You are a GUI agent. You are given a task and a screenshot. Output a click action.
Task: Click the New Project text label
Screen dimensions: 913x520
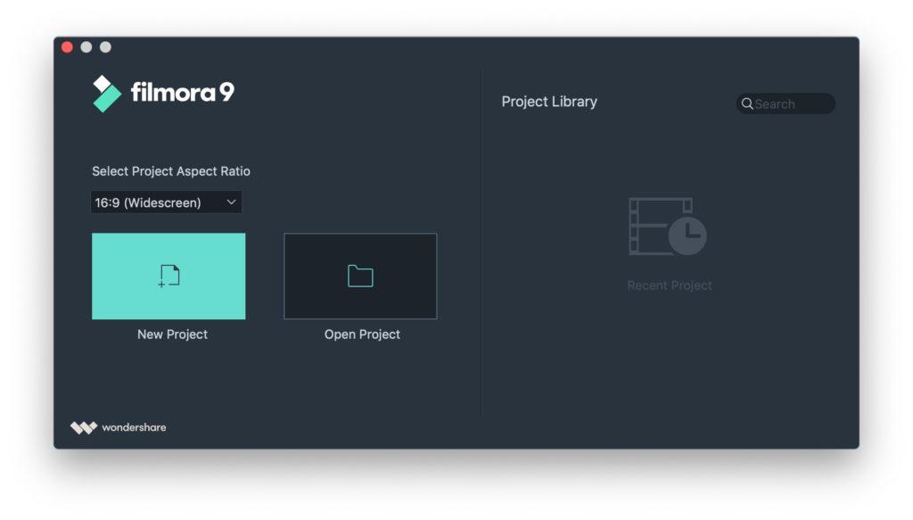(172, 334)
